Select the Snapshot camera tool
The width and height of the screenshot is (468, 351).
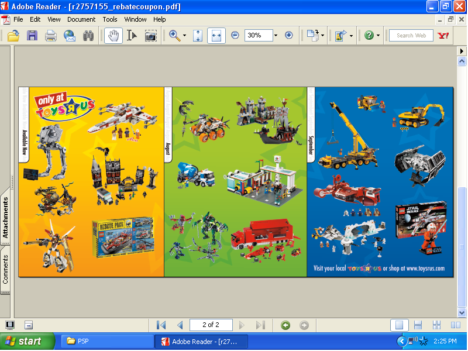151,36
